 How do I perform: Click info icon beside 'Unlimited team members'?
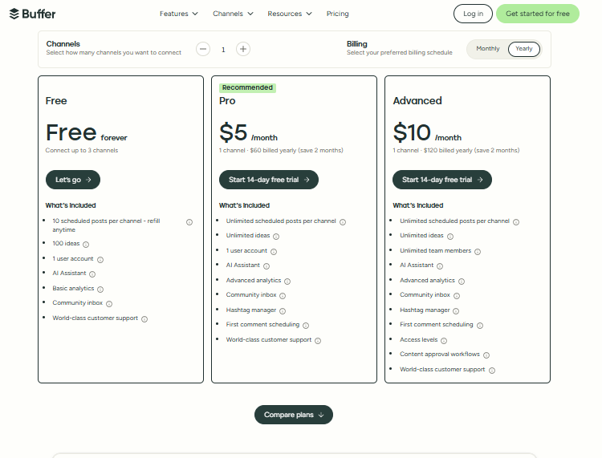478,252
